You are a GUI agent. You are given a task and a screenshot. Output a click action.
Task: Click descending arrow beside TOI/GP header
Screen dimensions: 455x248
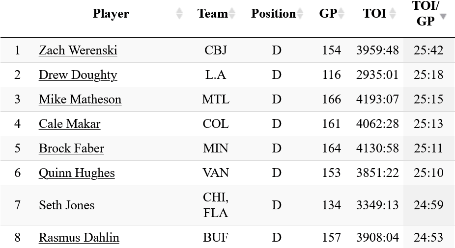pos(443,16)
